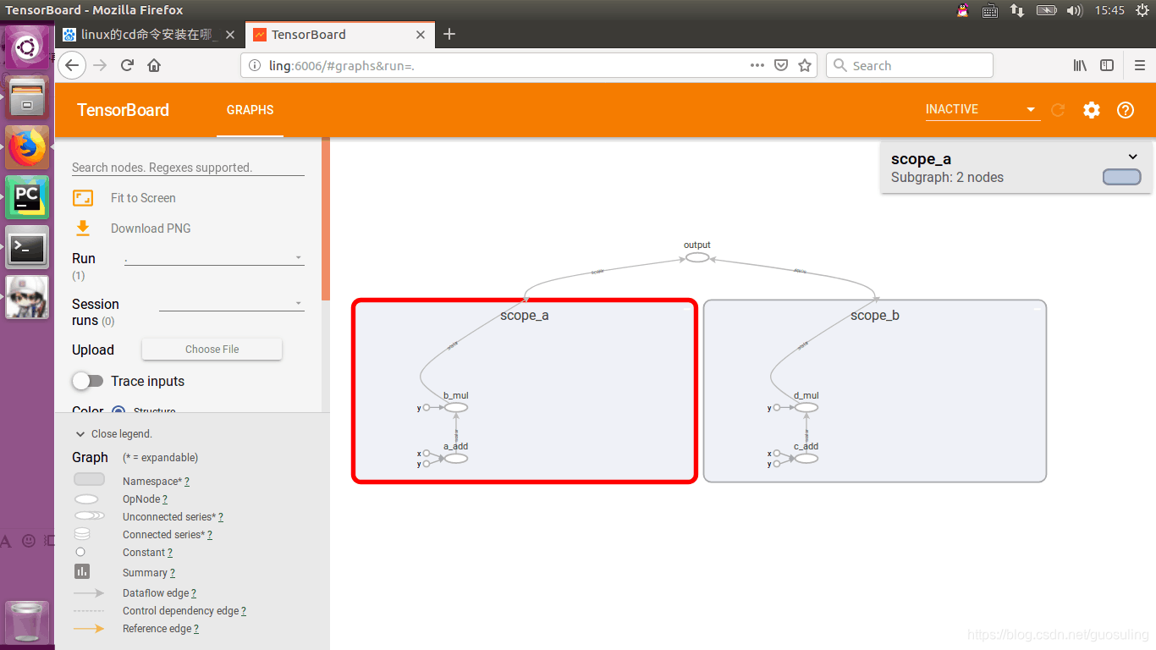Select the TensorBoard browser tab
The width and height of the screenshot is (1156, 650).
pyautogui.click(x=339, y=35)
